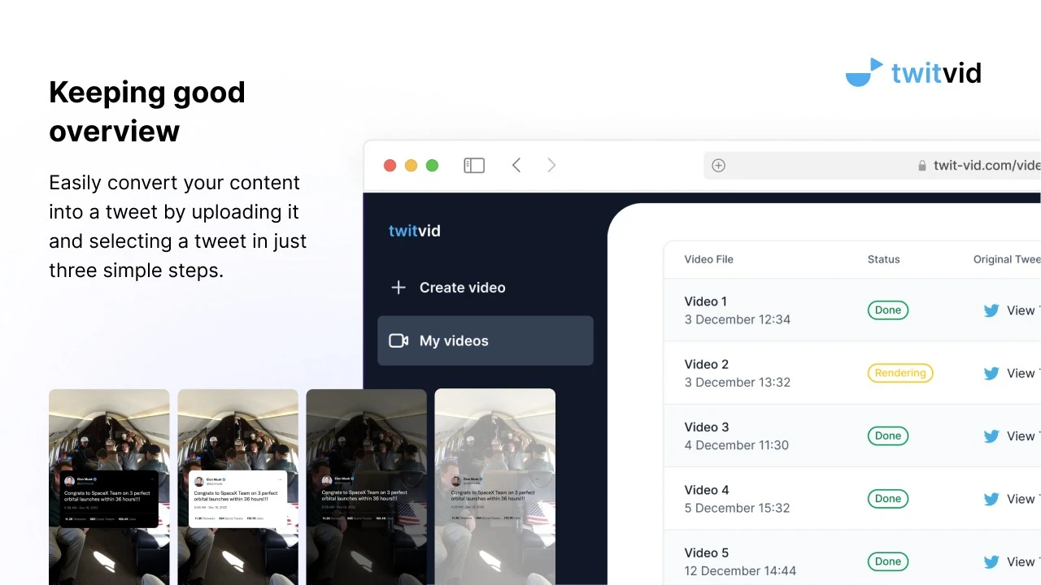Click the twitvid logo in the sidebar
This screenshot has height=585, width=1041.
(x=415, y=231)
